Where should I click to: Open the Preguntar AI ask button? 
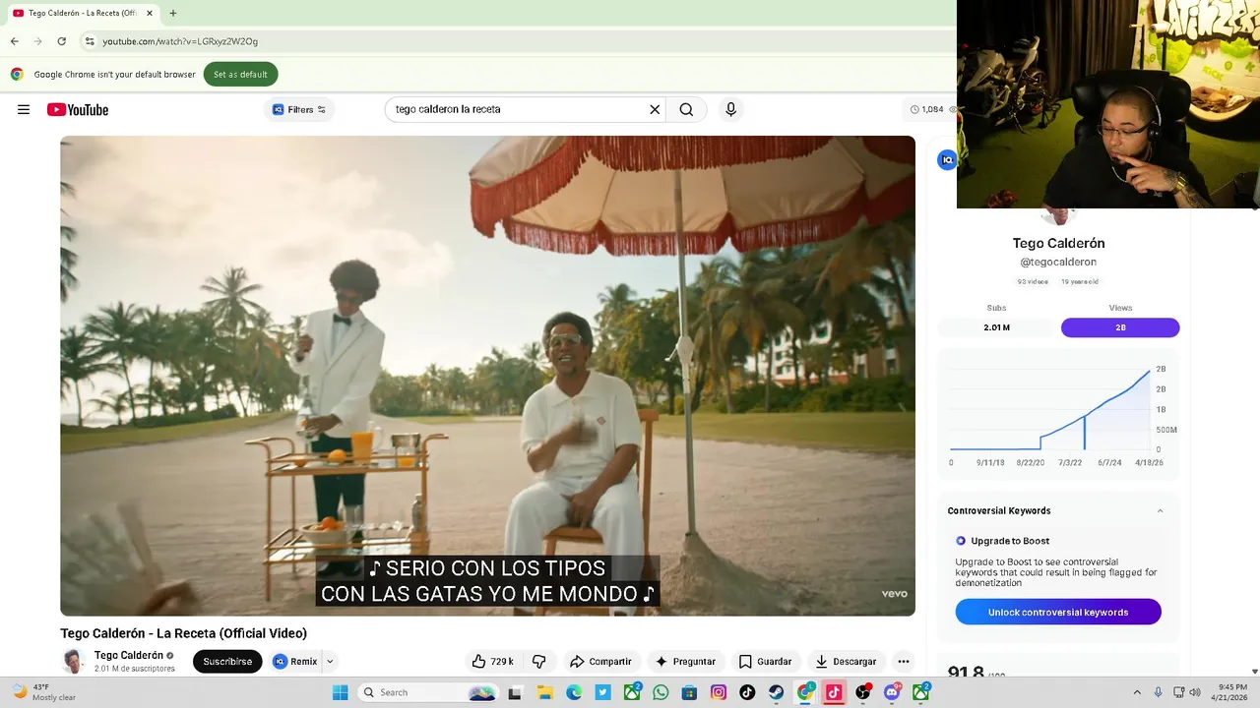tap(686, 662)
